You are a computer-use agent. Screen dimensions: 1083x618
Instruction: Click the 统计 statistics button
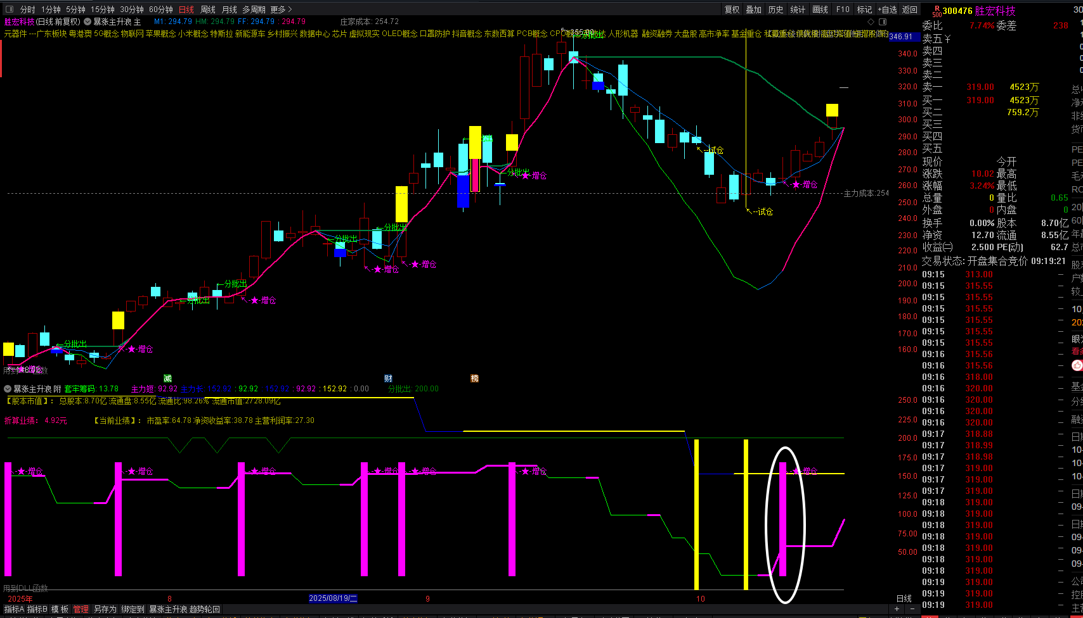(798, 9)
